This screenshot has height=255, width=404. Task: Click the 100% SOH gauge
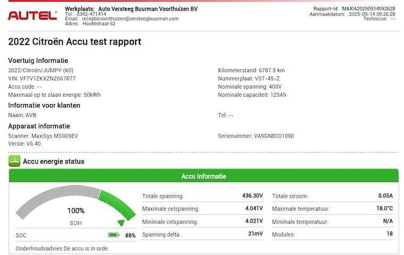click(x=76, y=210)
